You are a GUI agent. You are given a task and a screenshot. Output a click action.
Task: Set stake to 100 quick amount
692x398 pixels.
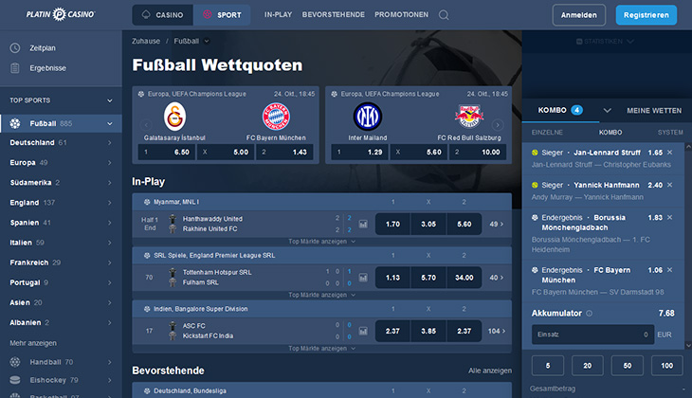point(666,366)
